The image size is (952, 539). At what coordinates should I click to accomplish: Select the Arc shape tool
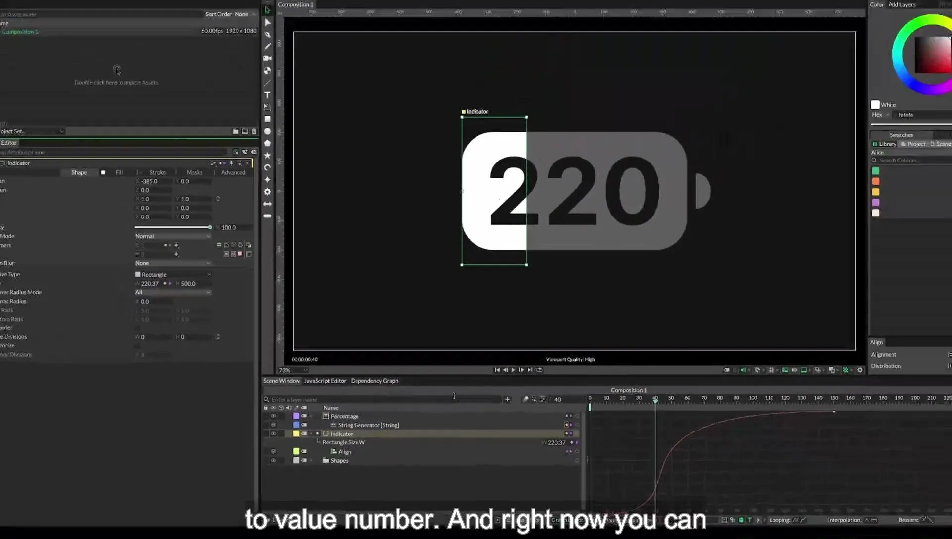[x=267, y=167]
